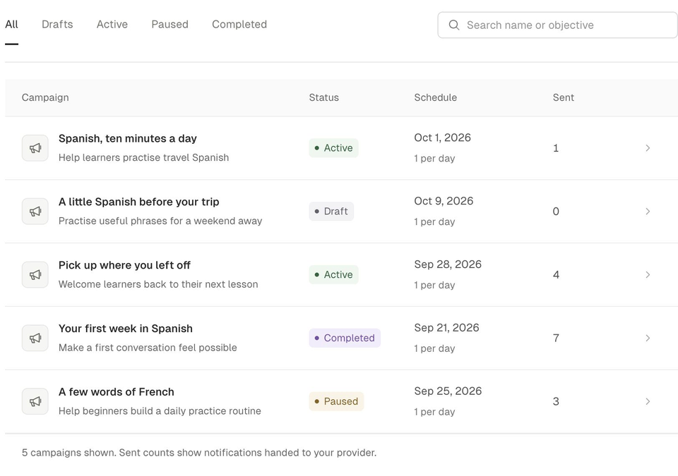Open campaign title Spanish, ten minutes a day
Image resolution: width=678 pixels, height=476 pixels.
point(128,138)
